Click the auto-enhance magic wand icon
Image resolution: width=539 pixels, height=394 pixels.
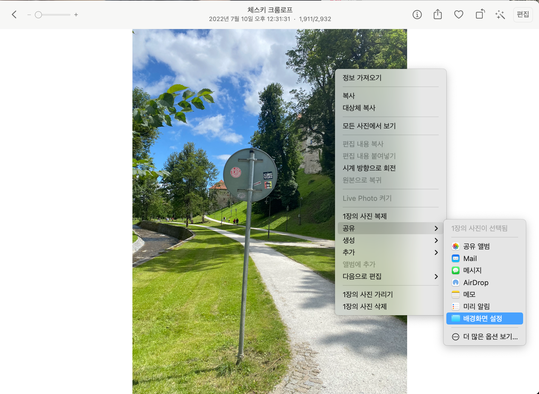point(500,15)
